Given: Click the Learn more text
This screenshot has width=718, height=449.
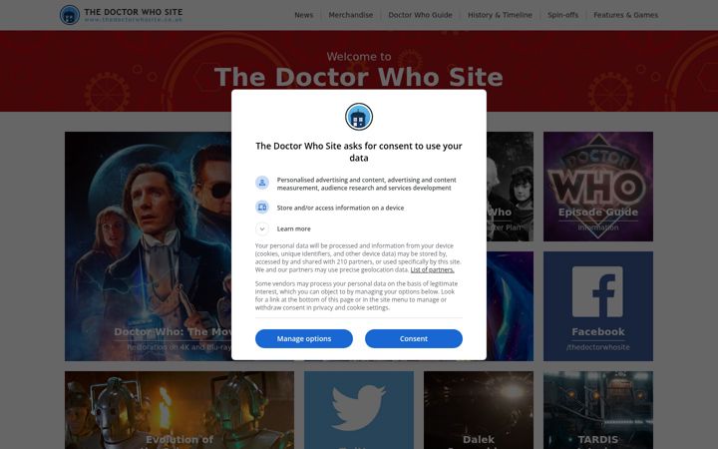Looking at the screenshot, I should click(x=293, y=228).
